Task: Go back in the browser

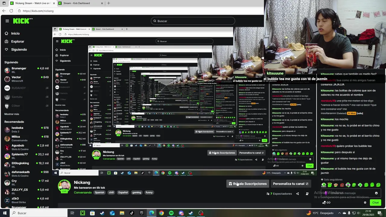Action: click(4, 11)
